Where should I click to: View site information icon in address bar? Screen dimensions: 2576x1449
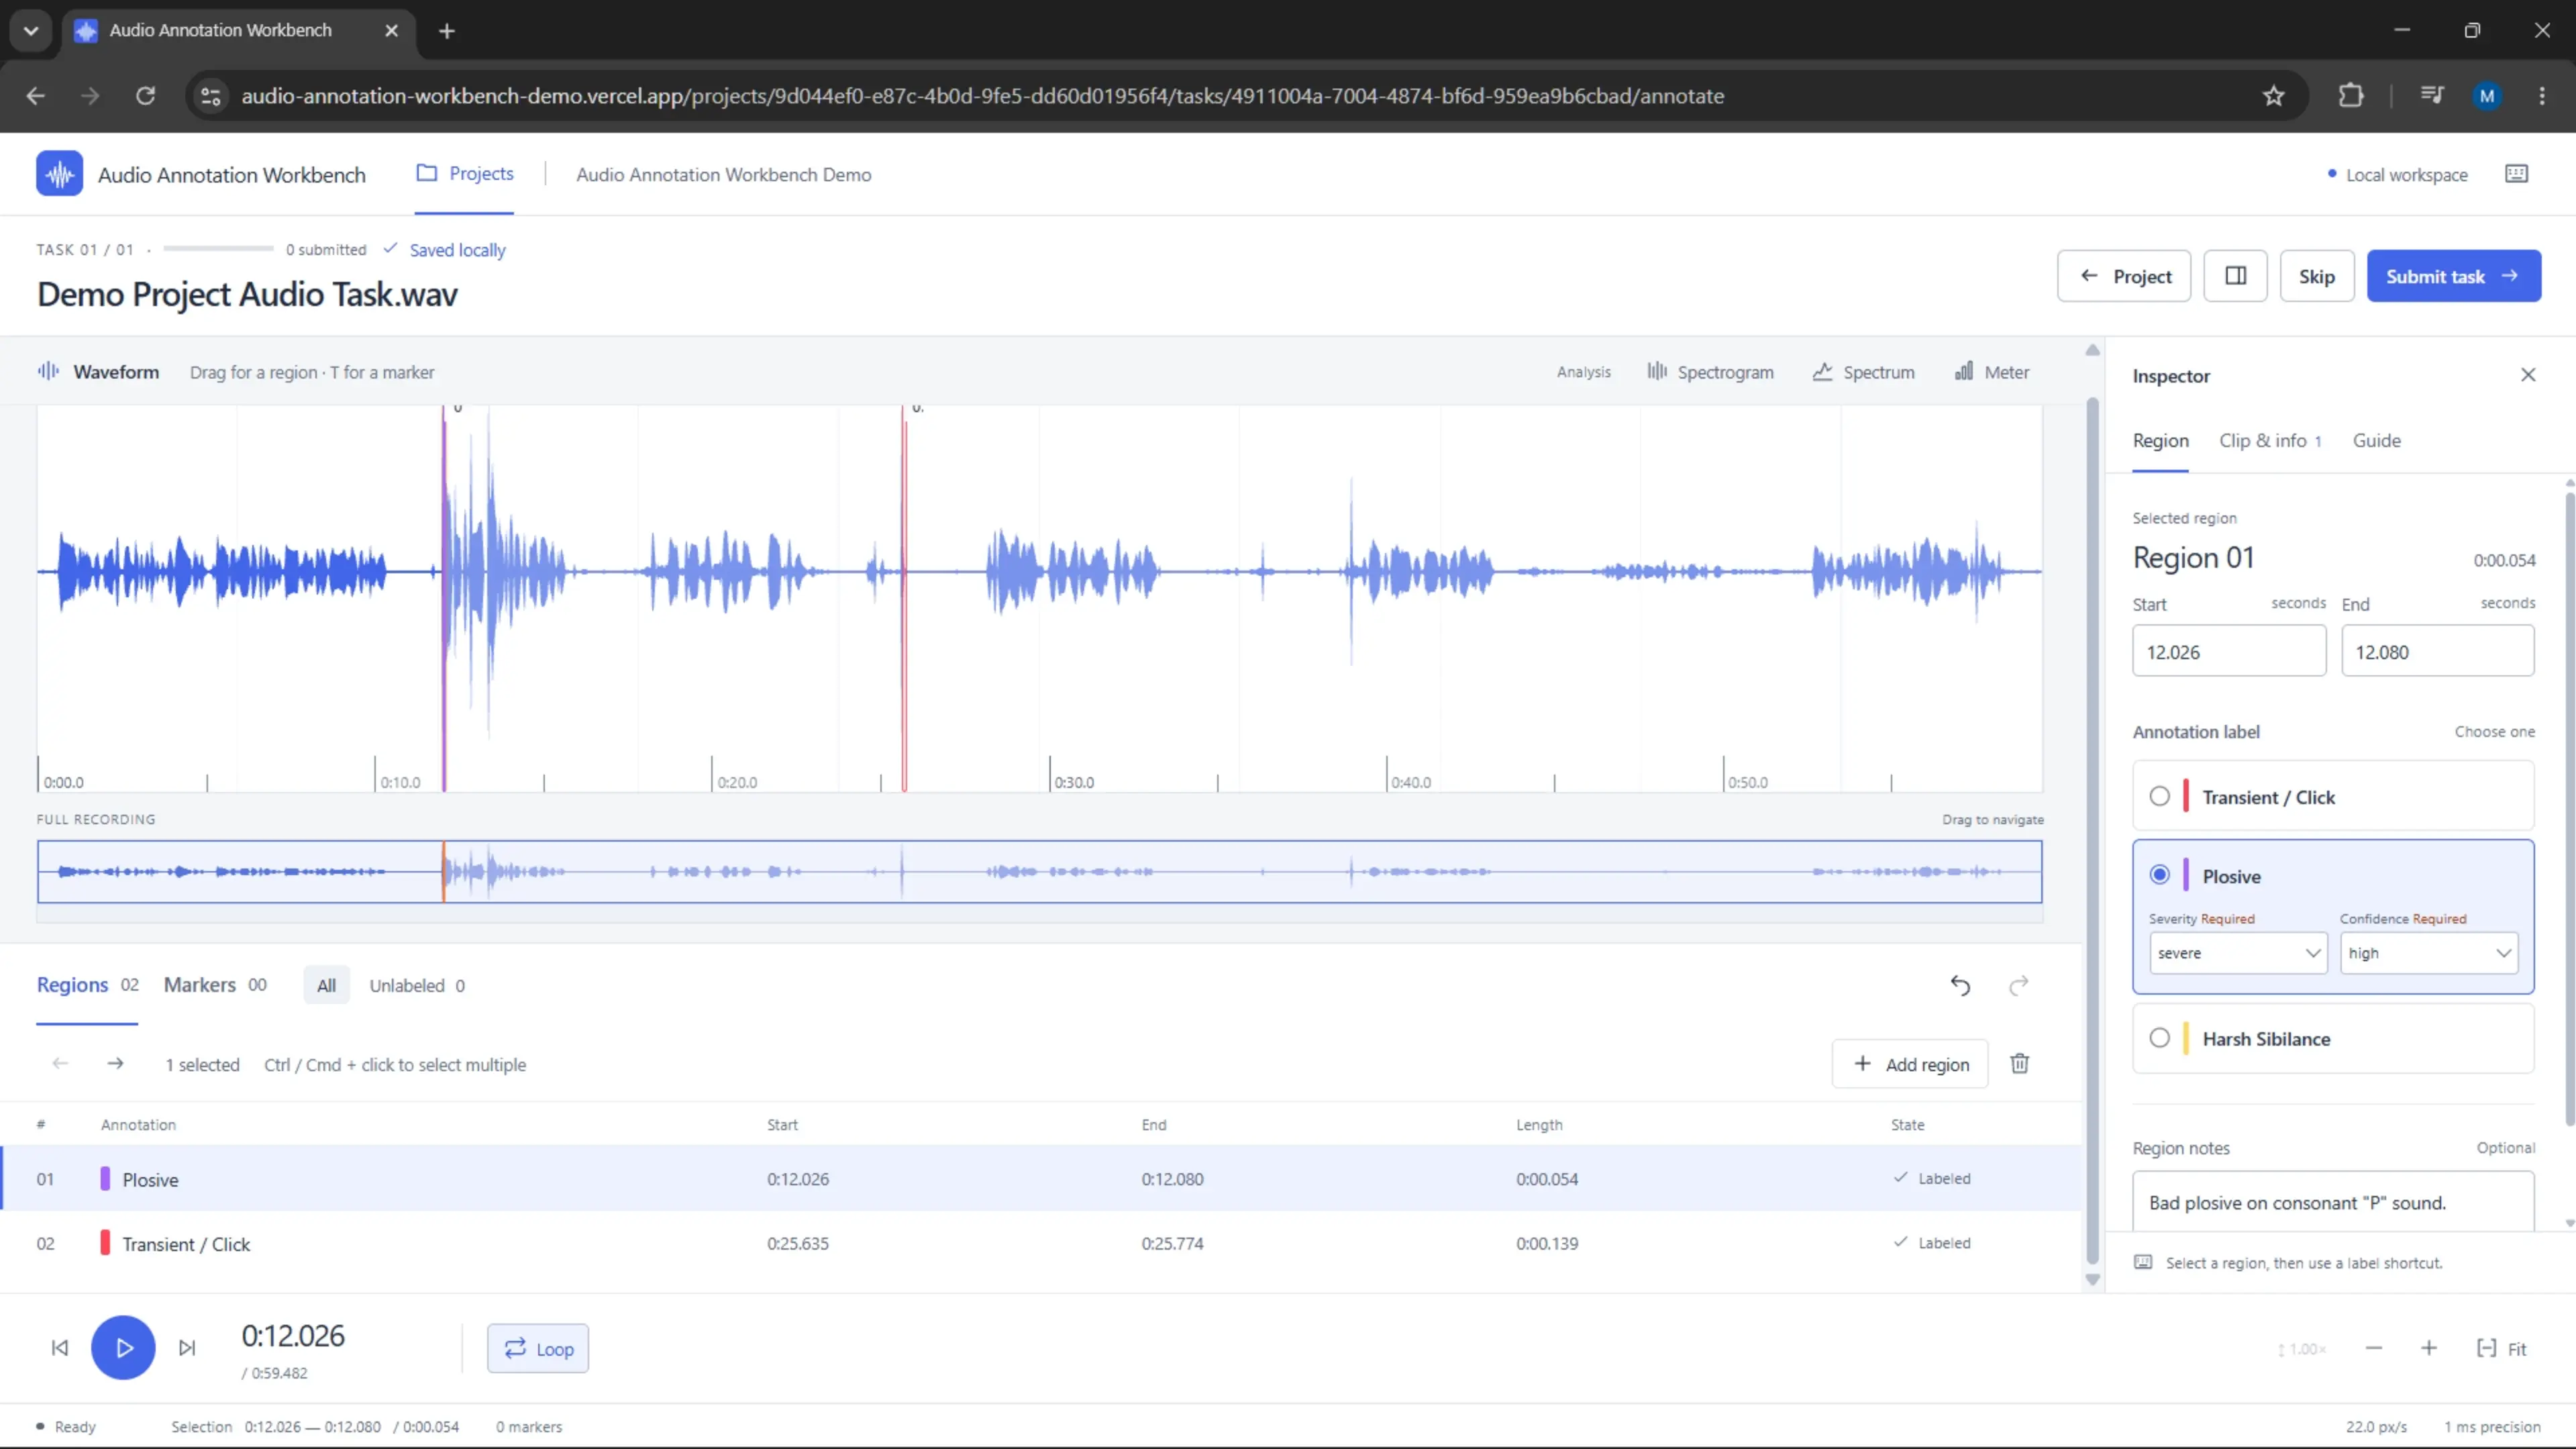[x=211, y=96]
